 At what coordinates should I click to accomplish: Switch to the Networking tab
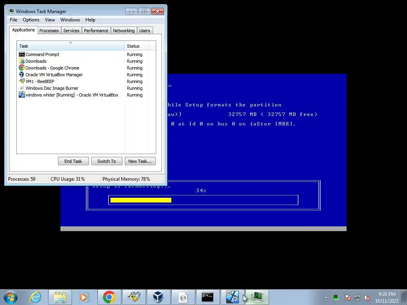[x=124, y=31]
